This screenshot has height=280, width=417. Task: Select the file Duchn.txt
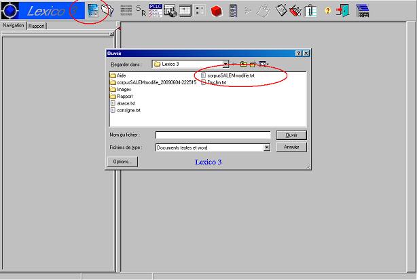(x=214, y=82)
